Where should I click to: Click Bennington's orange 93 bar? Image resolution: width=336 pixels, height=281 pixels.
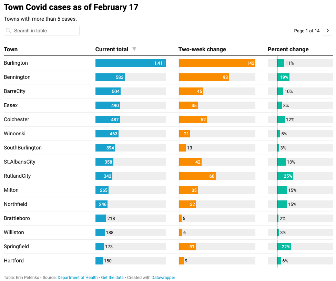coord(204,77)
